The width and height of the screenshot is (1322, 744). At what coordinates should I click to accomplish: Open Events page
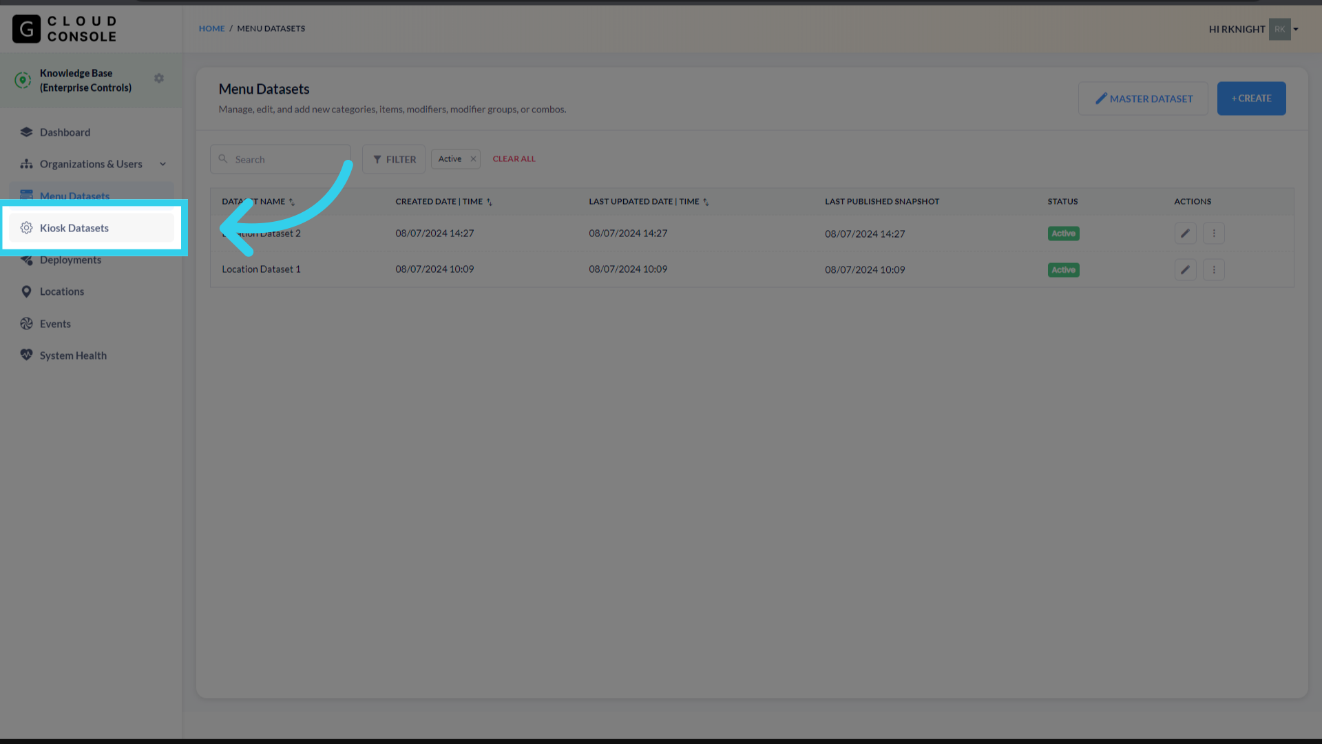coord(55,324)
